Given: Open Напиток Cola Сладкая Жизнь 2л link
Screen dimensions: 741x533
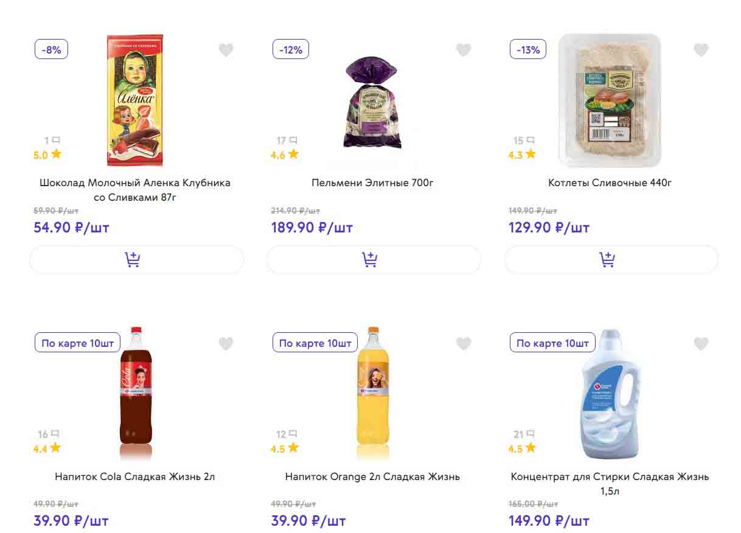Looking at the screenshot, I should click(135, 477).
